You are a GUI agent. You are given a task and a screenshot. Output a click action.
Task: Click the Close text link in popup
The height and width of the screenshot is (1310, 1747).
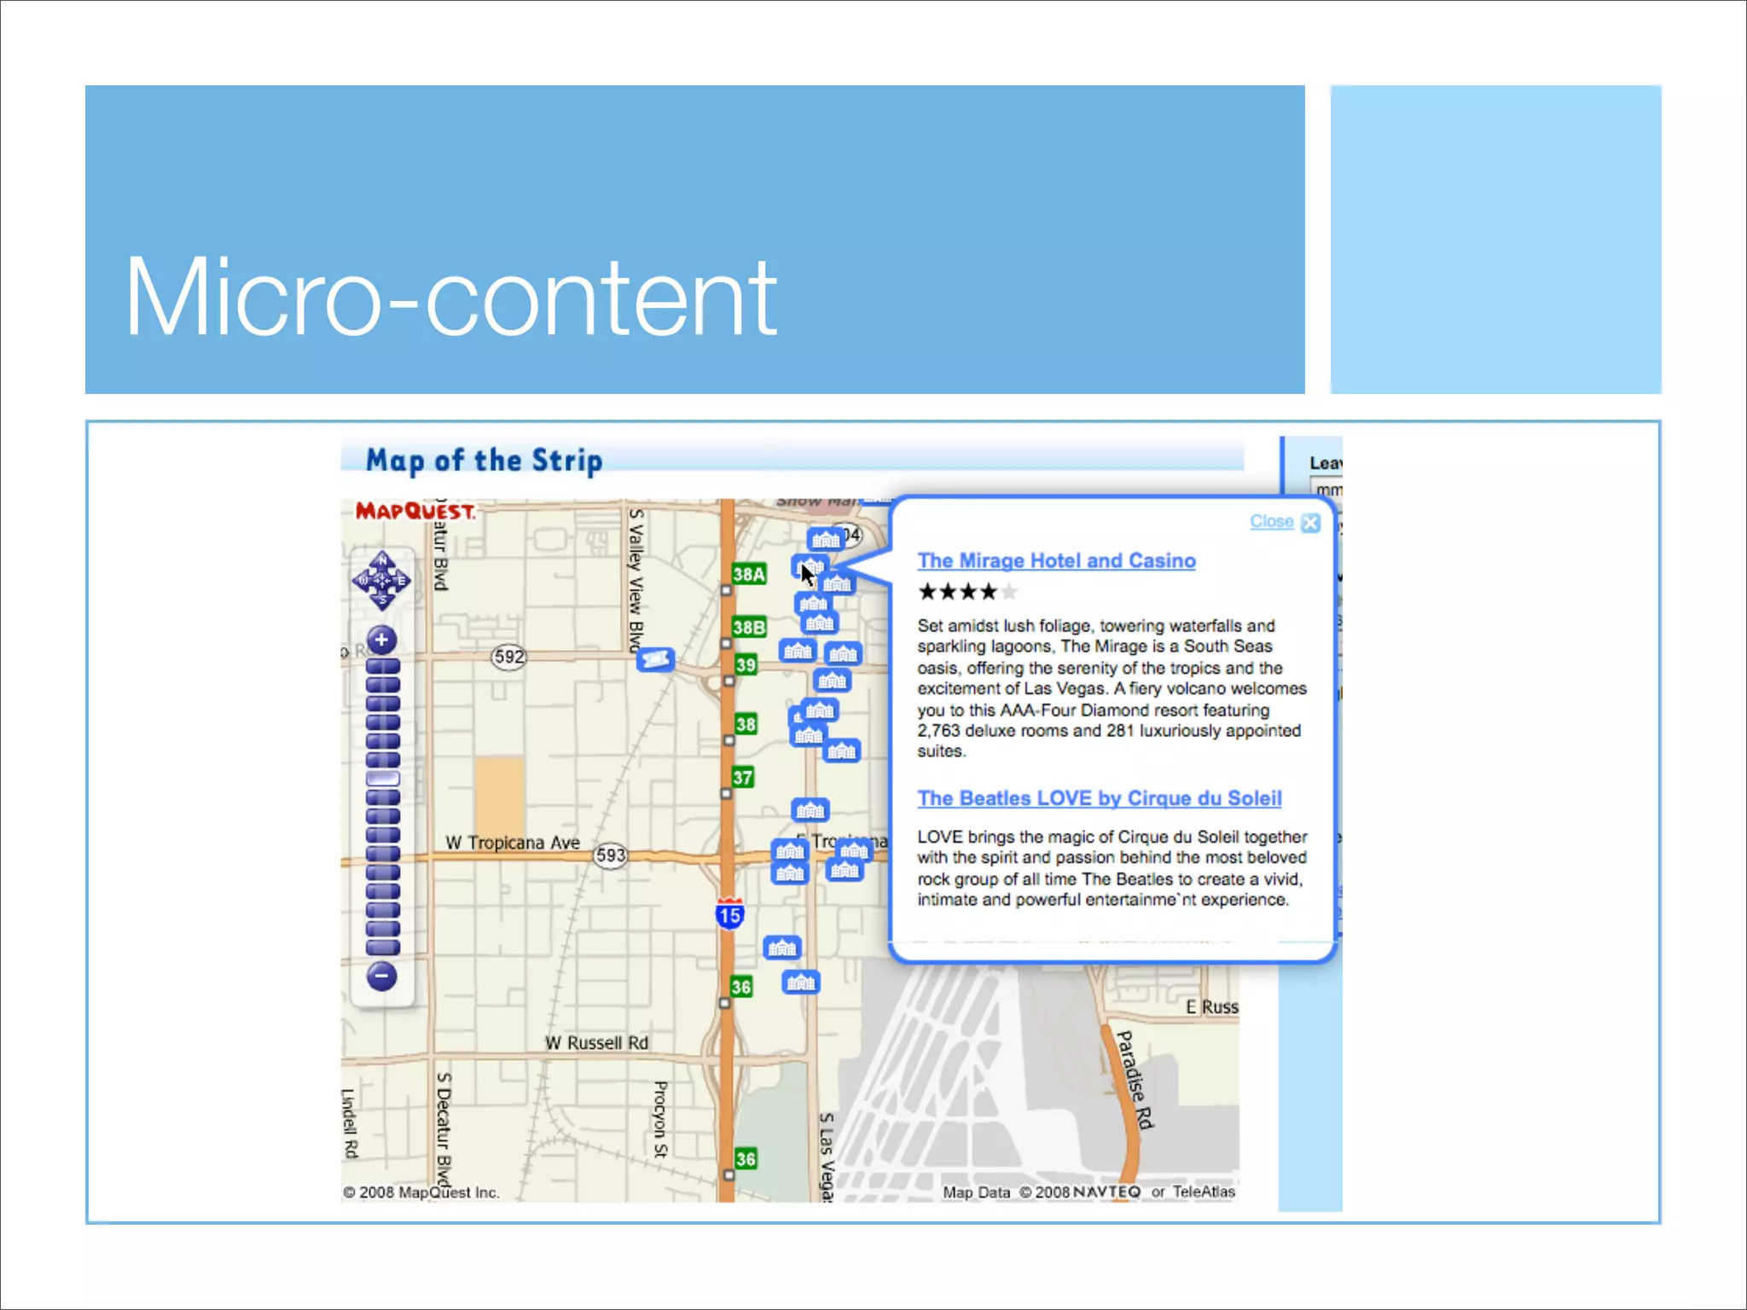pyautogui.click(x=1271, y=521)
